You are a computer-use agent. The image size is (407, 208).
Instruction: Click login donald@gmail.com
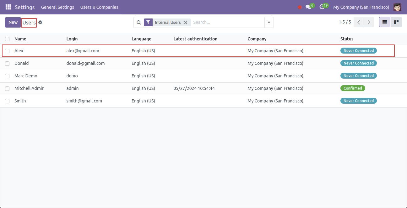click(x=85, y=63)
